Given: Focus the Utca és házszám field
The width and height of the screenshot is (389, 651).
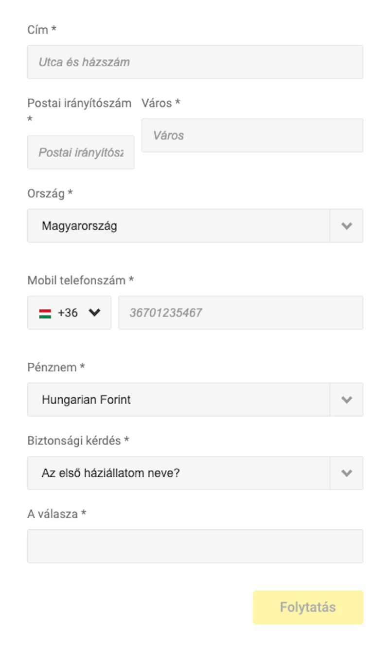Looking at the screenshot, I should point(195,62).
